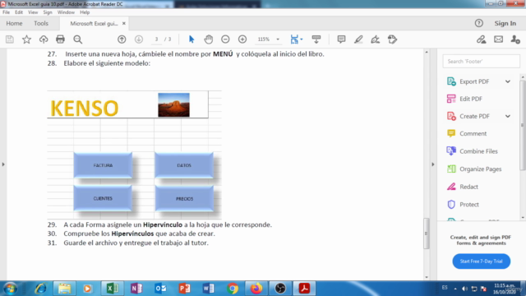This screenshot has height=296, width=526.
Task: Open the Sign document pen tool
Action: point(375,39)
